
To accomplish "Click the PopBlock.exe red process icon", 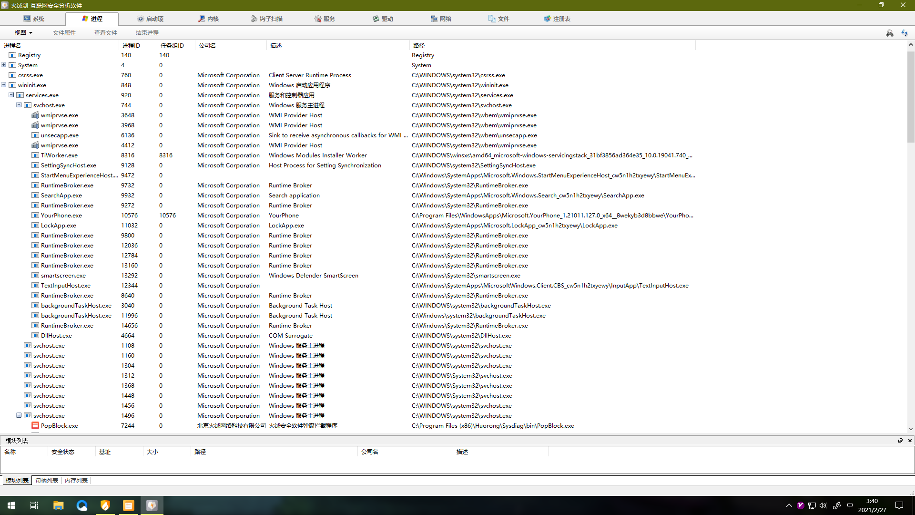I will tap(35, 425).
